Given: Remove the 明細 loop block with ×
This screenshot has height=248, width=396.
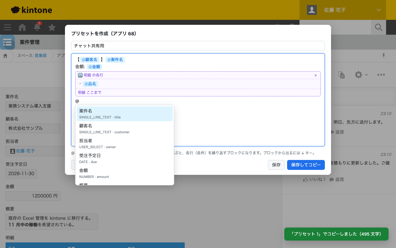Looking at the screenshot, I should (x=316, y=75).
